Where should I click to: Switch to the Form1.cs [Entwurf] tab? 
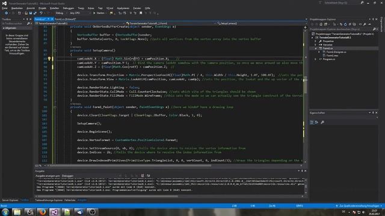click(x=66, y=19)
